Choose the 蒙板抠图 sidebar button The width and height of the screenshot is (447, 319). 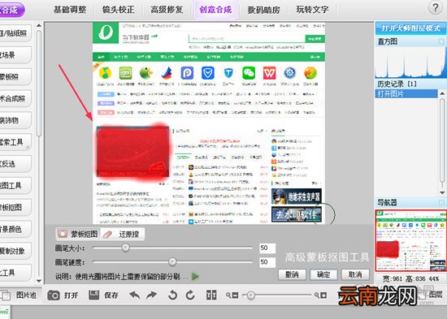pyautogui.click(x=15, y=207)
